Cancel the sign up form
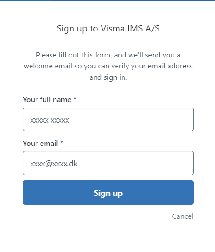The image size is (215, 252). tap(183, 216)
